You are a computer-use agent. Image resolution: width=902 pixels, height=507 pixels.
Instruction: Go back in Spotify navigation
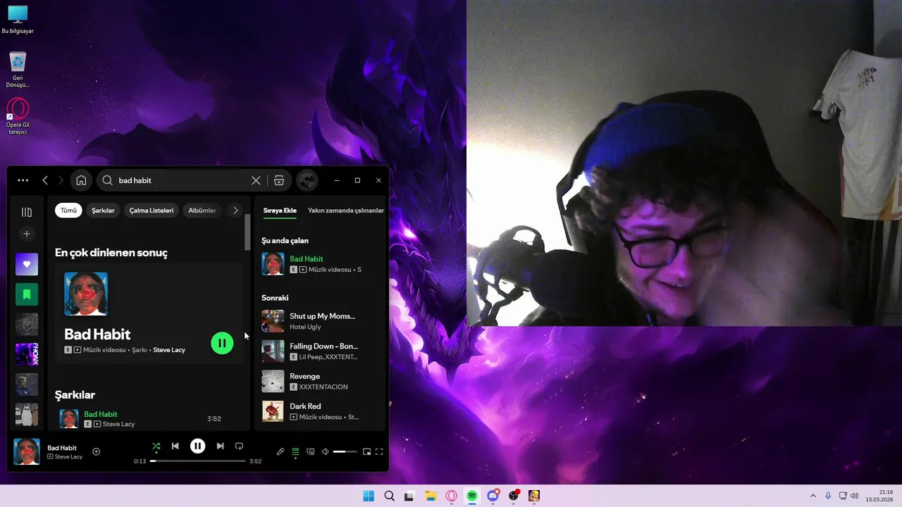coord(45,180)
